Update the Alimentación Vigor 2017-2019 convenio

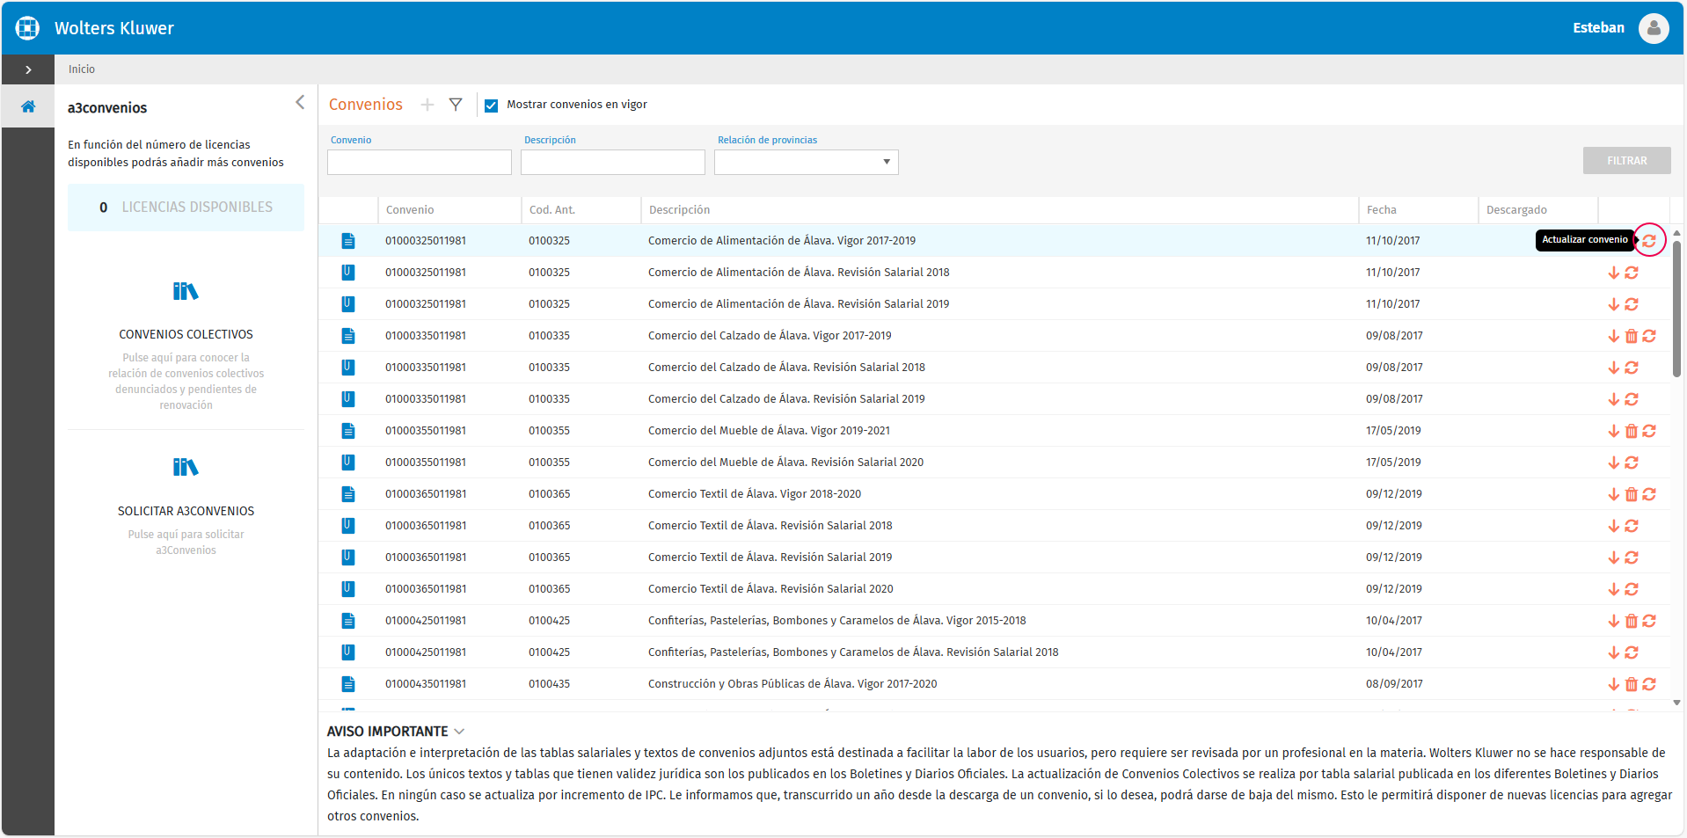tap(1649, 240)
